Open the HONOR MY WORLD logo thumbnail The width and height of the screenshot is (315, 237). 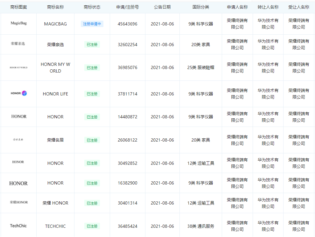coord(18,67)
